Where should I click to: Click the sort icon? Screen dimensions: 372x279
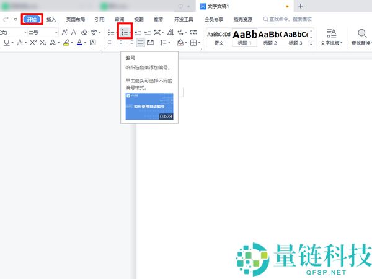coord(170,32)
